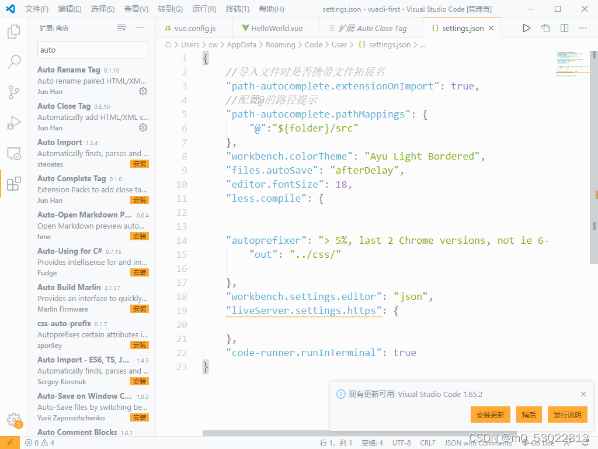Open the 查看(V) menu
The image size is (598, 449).
point(136,9)
